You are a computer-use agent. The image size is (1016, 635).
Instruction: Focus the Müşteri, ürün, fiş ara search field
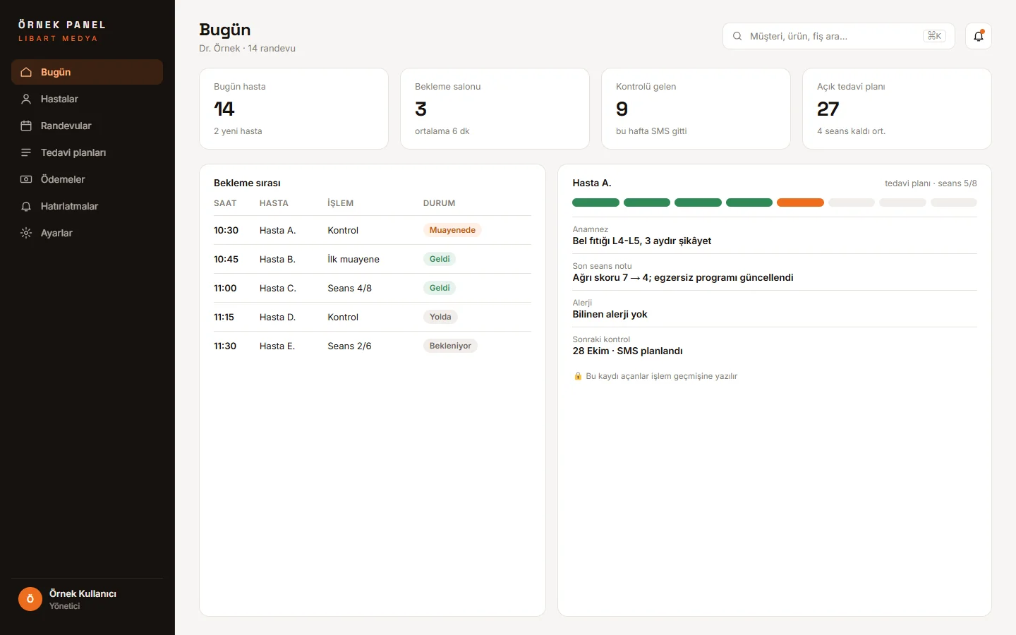(838, 36)
